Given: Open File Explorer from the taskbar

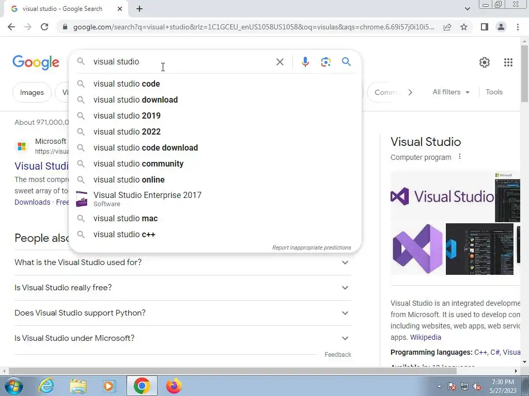Looking at the screenshot, I should 78,386.
